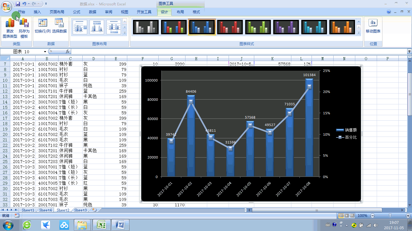
Task: Apply the green chart style
Action: pyautogui.click(x=258, y=27)
